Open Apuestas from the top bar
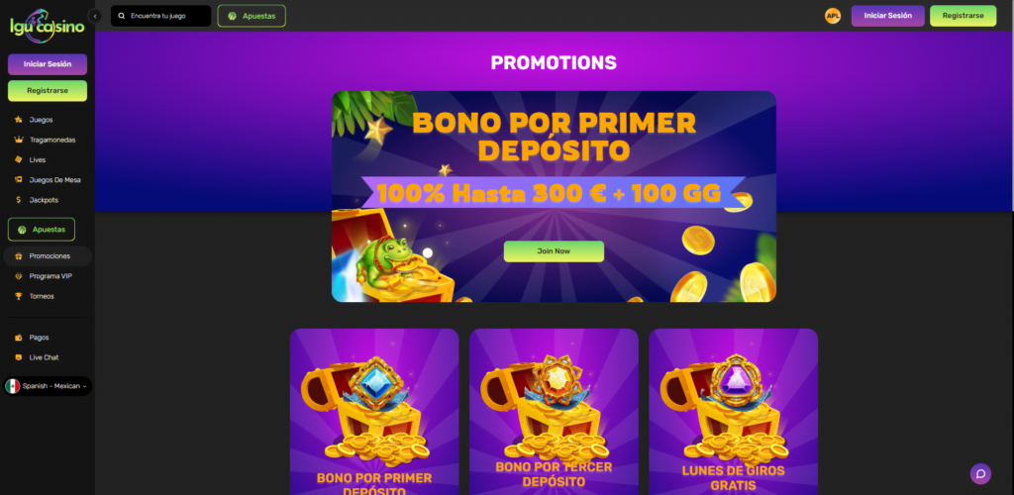 tap(252, 16)
